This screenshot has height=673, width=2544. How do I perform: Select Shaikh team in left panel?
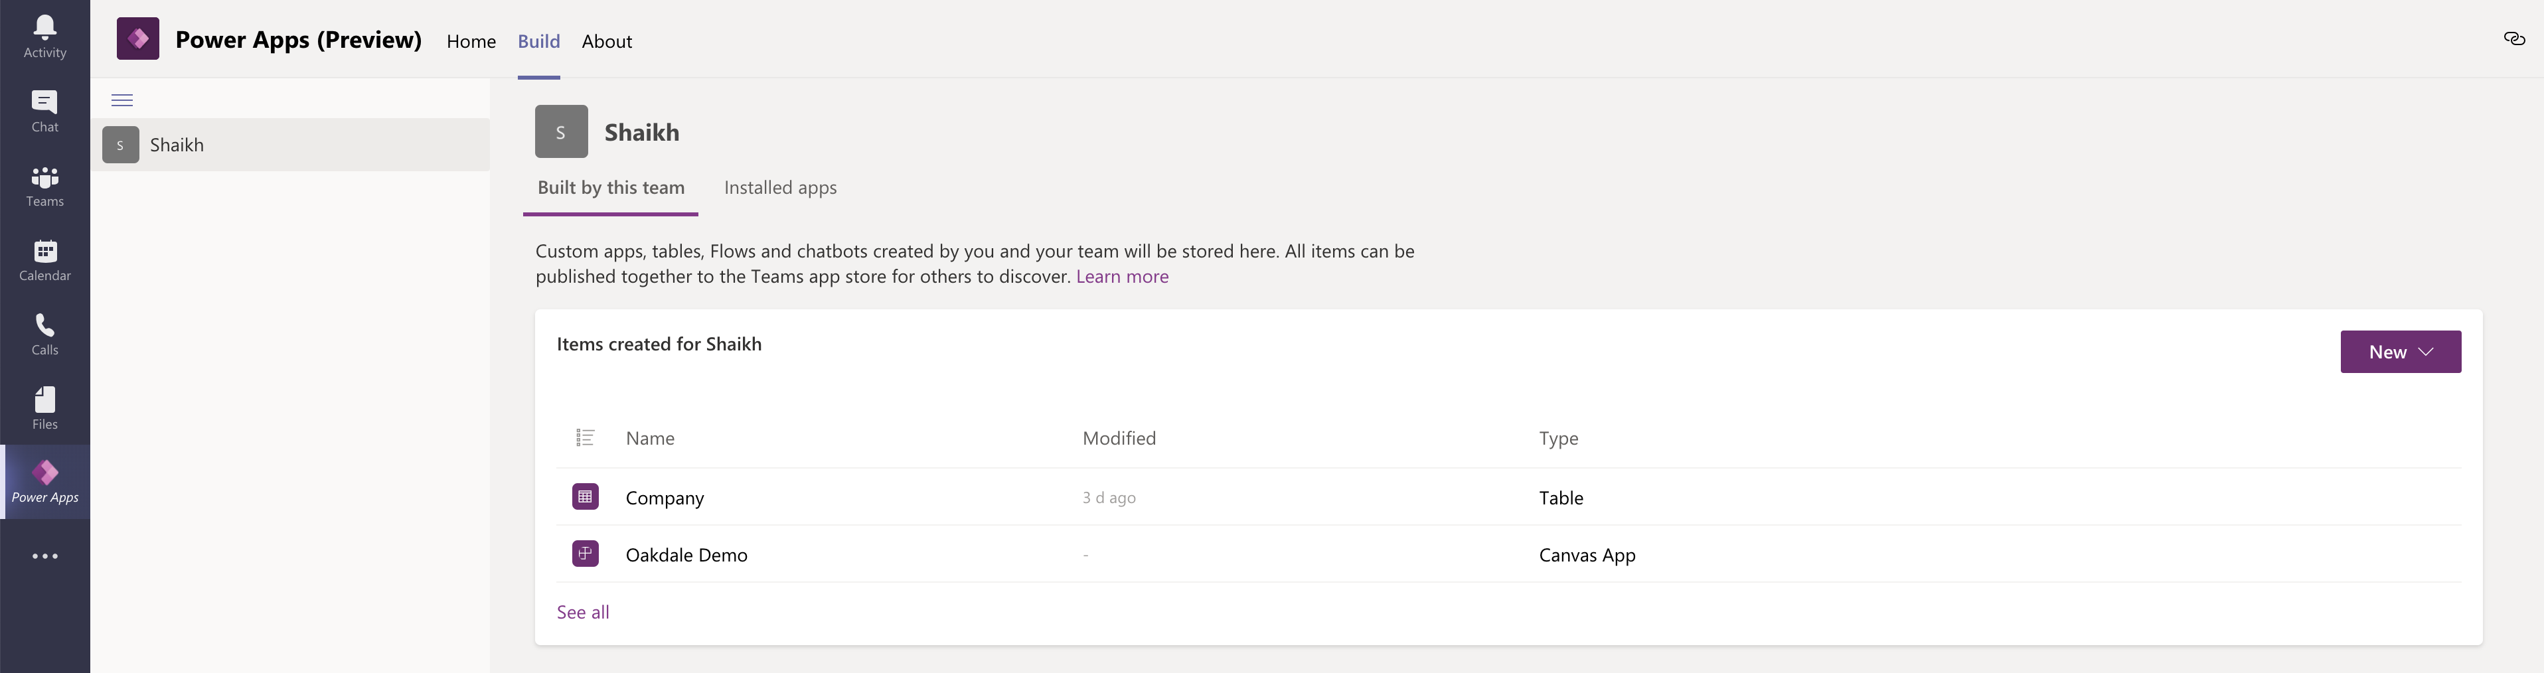(x=290, y=145)
